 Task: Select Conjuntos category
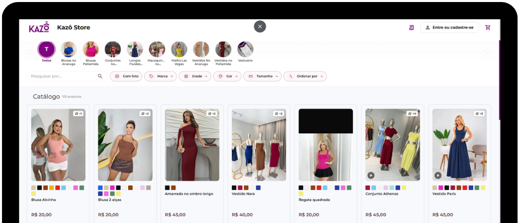tap(113, 54)
